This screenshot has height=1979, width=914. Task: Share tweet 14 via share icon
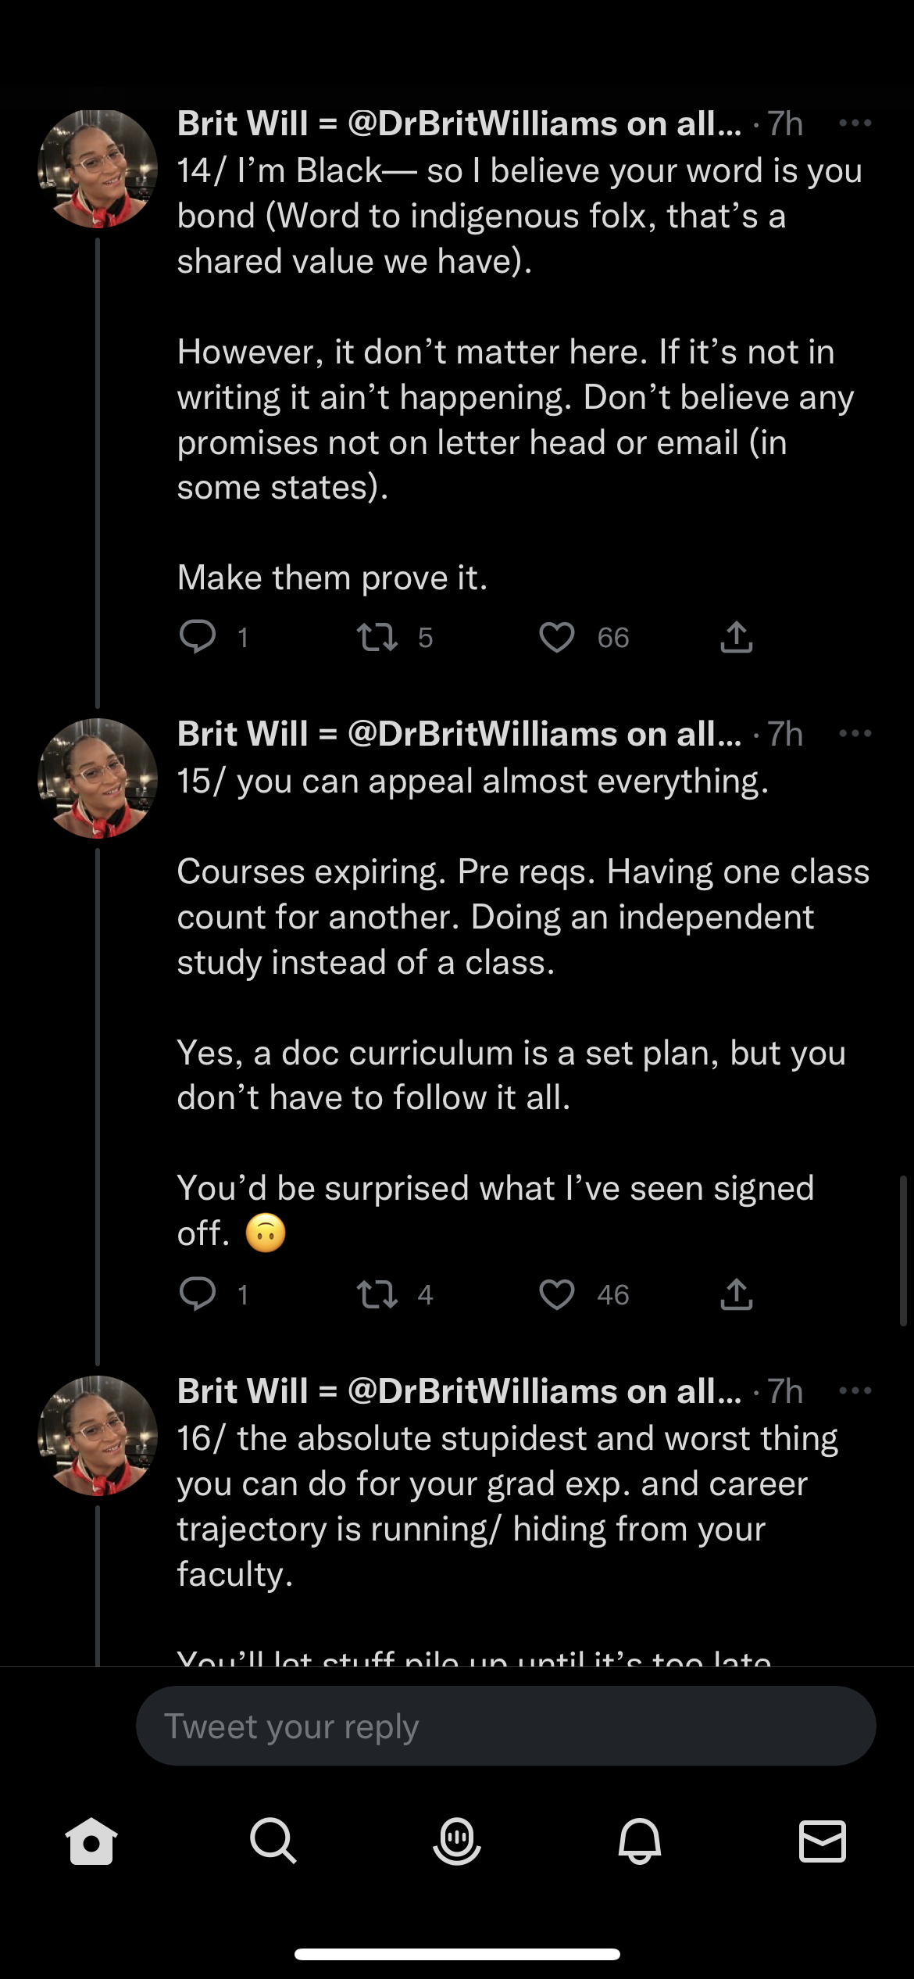[736, 637]
